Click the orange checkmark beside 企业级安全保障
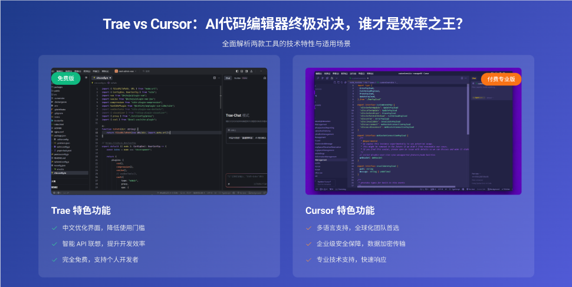Screen dimensions: 572x287 tap(308, 244)
